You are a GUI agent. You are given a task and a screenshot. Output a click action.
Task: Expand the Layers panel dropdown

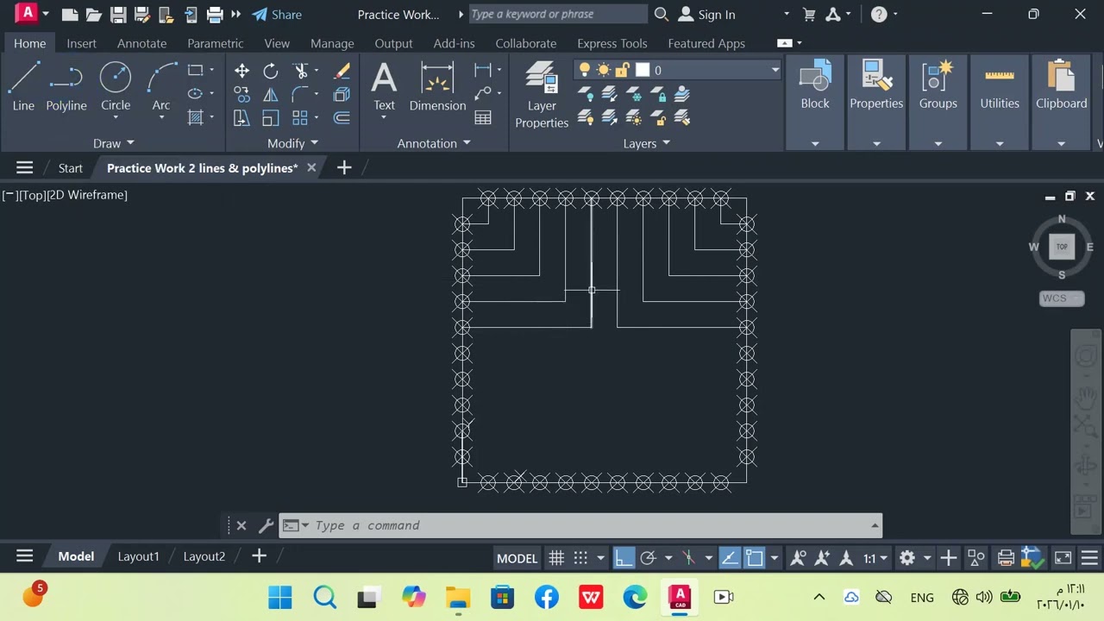647,143
